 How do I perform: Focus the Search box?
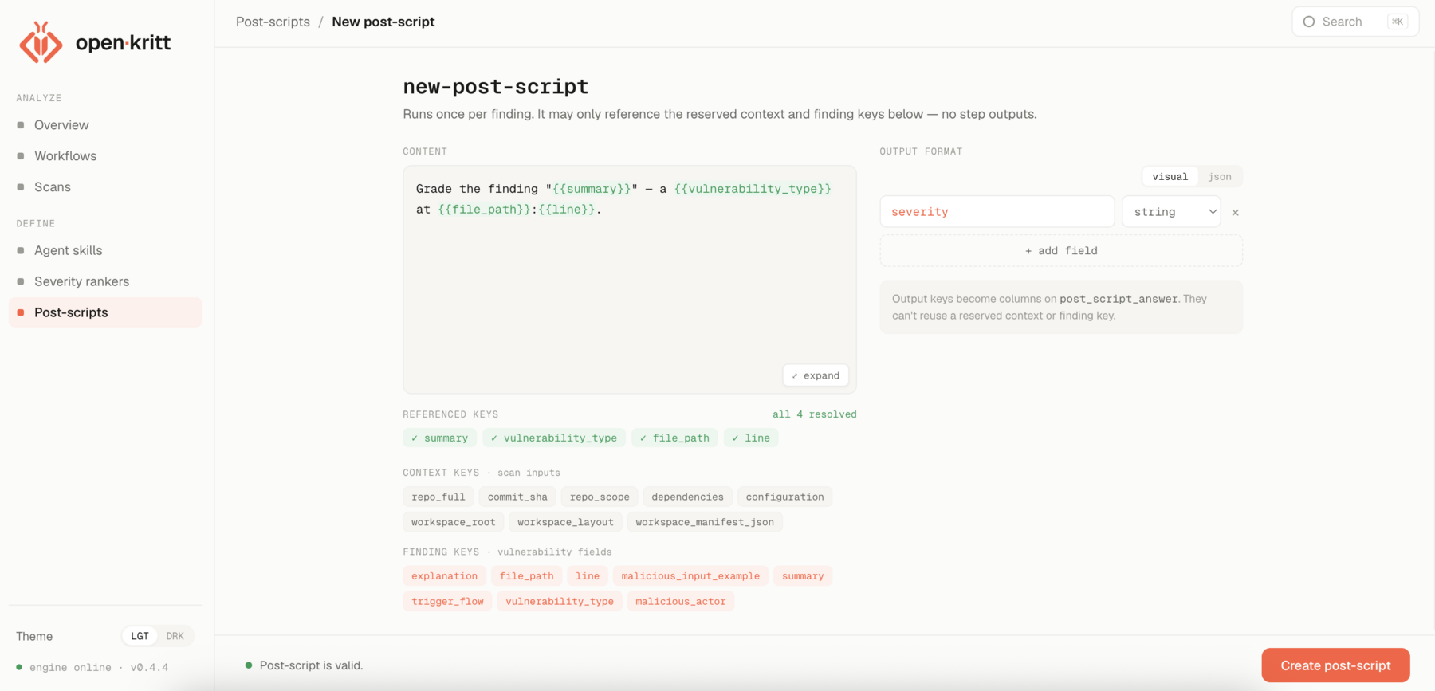tap(1354, 22)
